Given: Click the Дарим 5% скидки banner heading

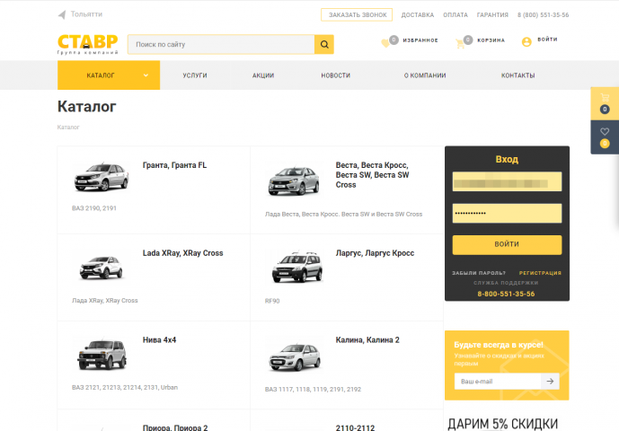Looking at the screenshot, I should click(x=502, y=424).
